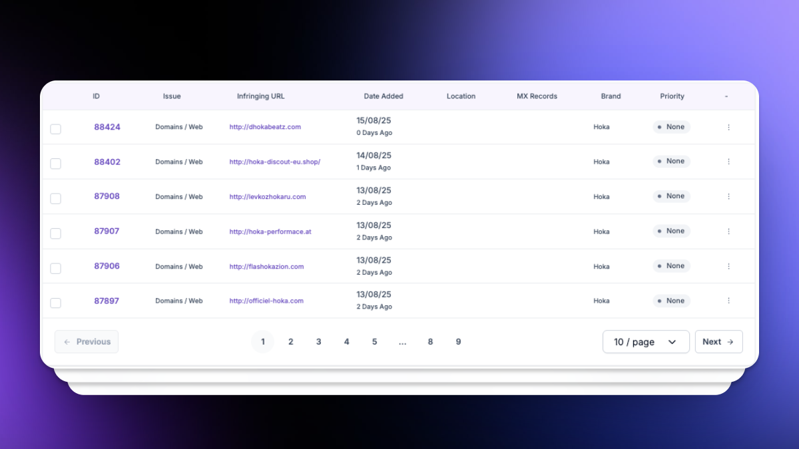799x449 pixels.
Task: Open row actions menu for ID 87907
Action: click(728, 231)
